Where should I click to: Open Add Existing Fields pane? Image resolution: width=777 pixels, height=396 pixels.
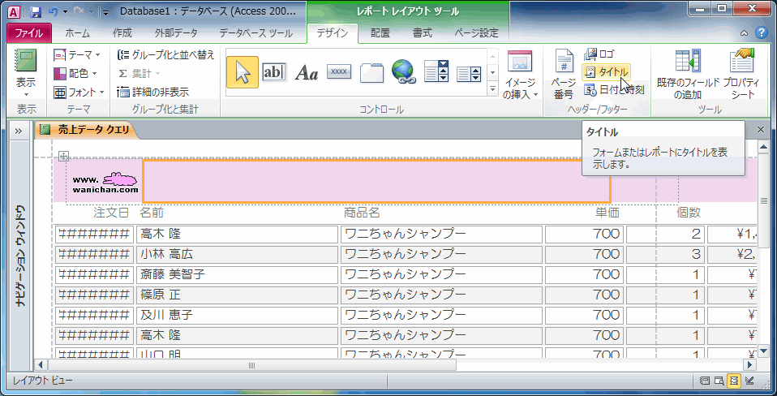[687, 74]
